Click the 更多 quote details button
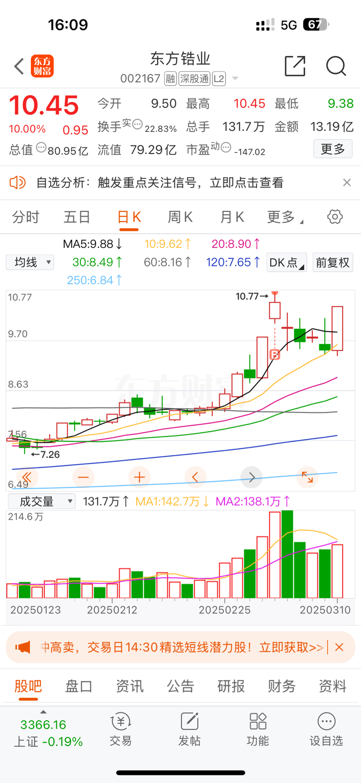 click(333, 149)
